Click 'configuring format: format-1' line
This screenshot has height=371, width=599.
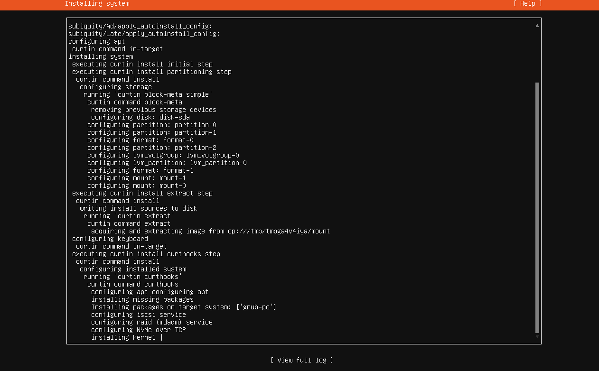point(140,170)
